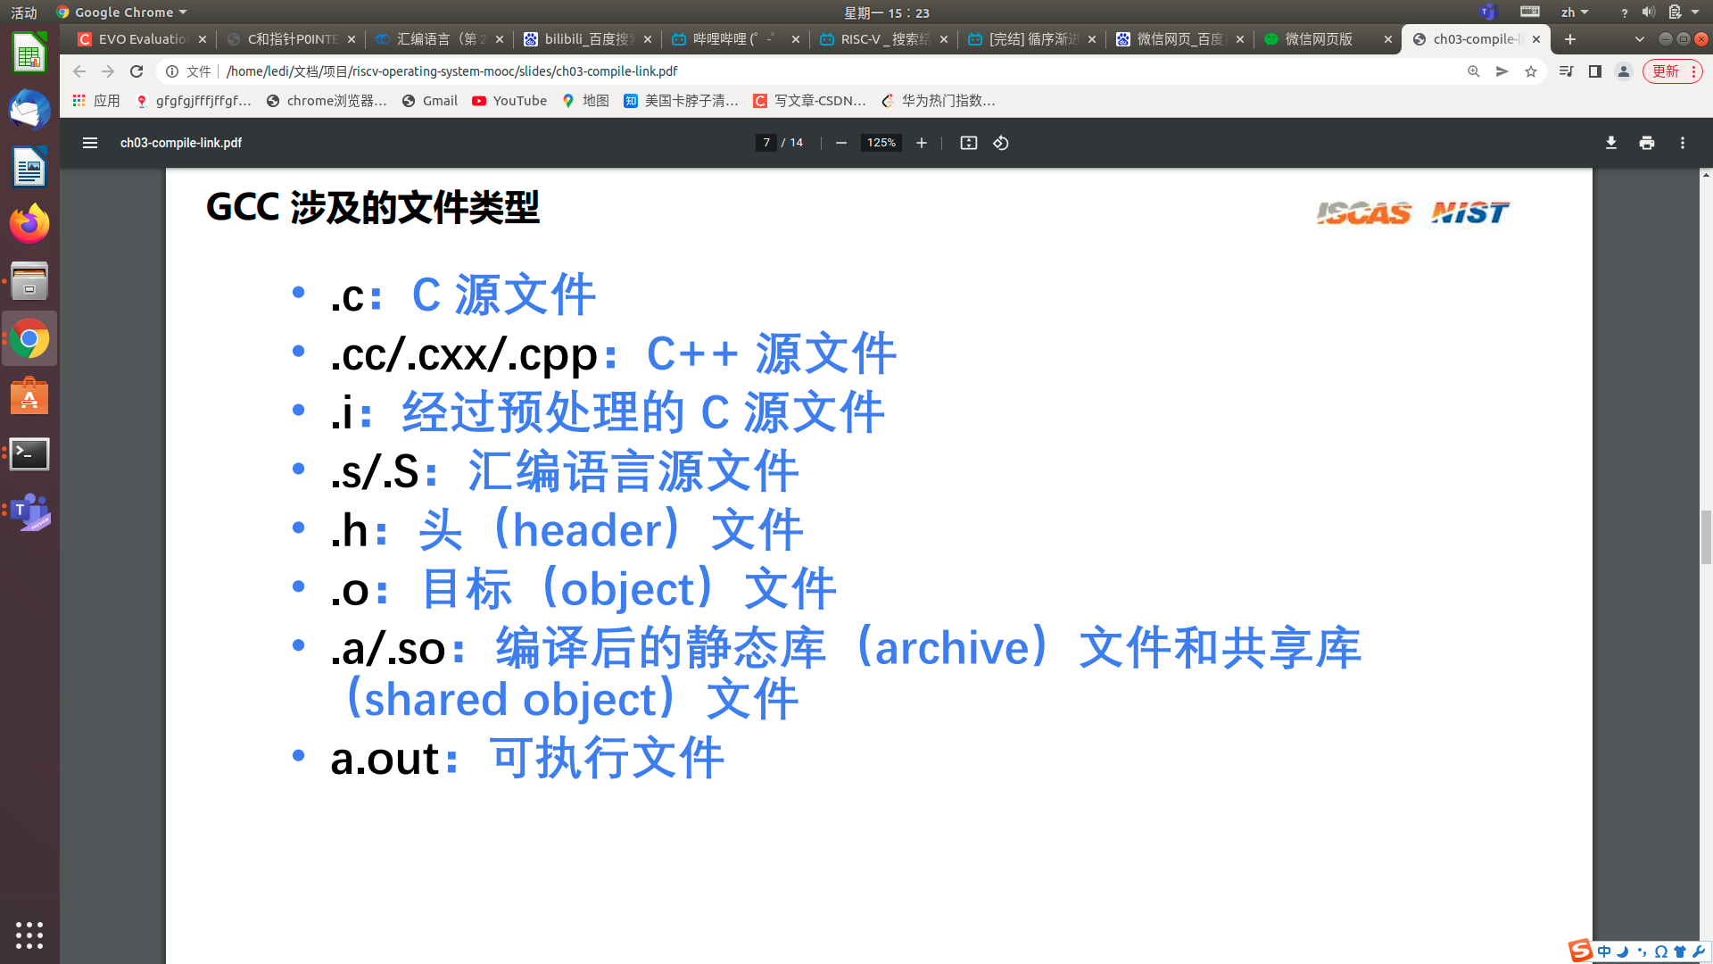Expand the Google Chrome app menu
1713x964 pixels.
122,12
